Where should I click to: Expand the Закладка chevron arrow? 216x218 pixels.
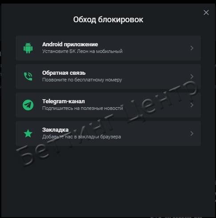pos(192,133)
